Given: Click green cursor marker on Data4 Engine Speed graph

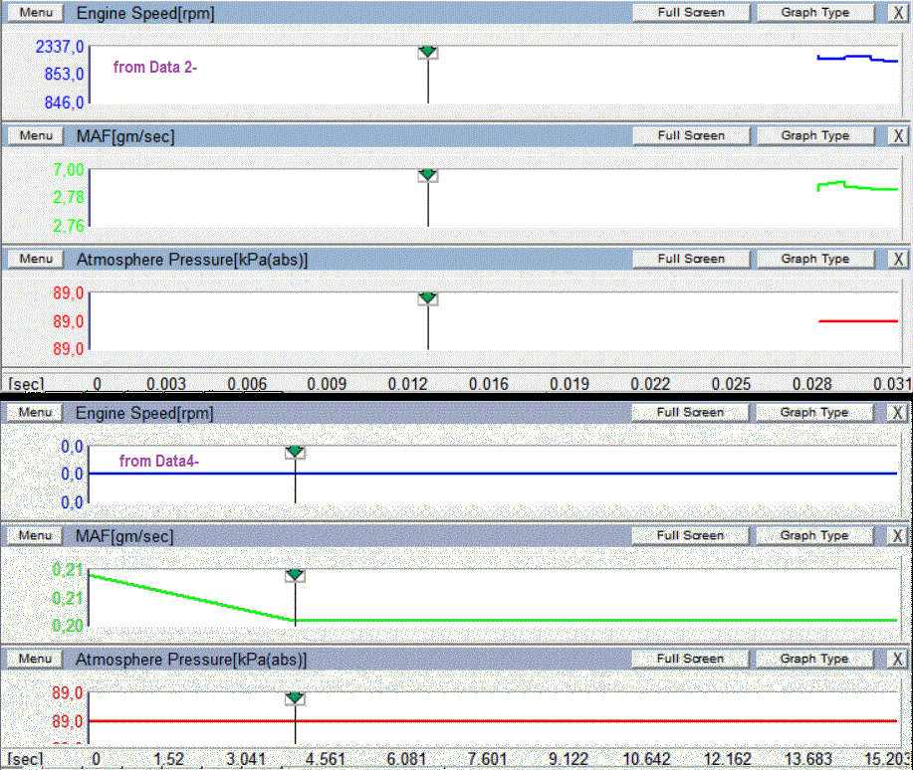Looking at the screenshot, I should coord(295,452).
